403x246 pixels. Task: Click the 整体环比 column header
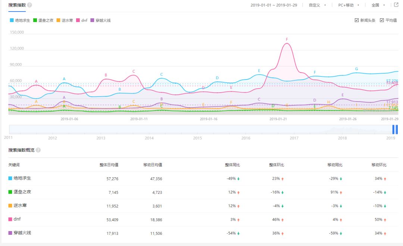pos(276,165)
